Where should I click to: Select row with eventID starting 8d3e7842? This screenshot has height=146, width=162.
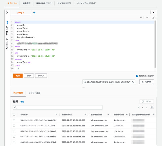click(x=14, y=131)
